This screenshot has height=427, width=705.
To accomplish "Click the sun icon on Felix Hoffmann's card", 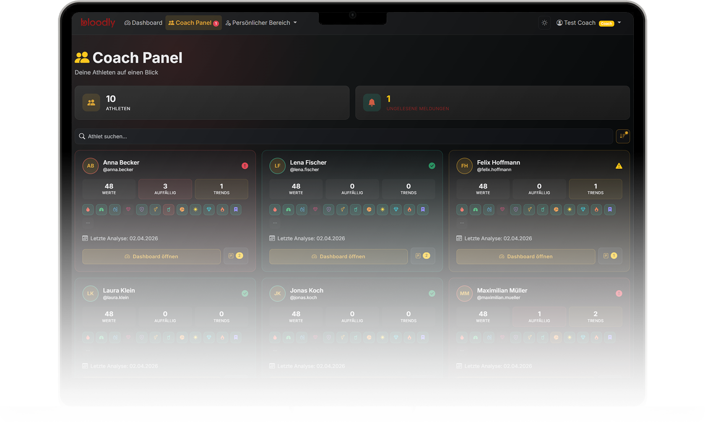I will coord(570,209).
